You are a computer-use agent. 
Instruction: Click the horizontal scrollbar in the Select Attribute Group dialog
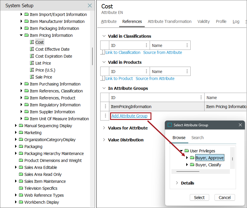(x=188, y=171)
